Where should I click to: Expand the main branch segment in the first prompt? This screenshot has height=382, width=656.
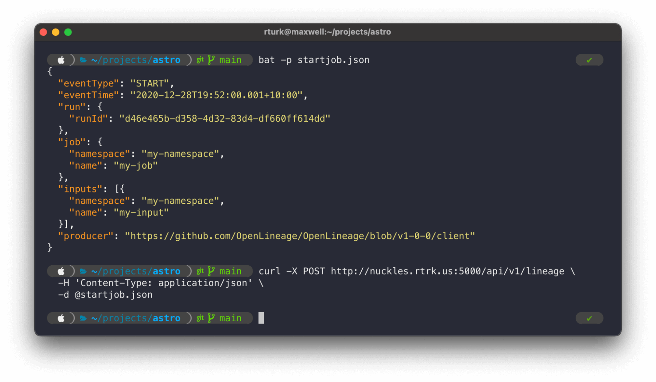point(230,60)
